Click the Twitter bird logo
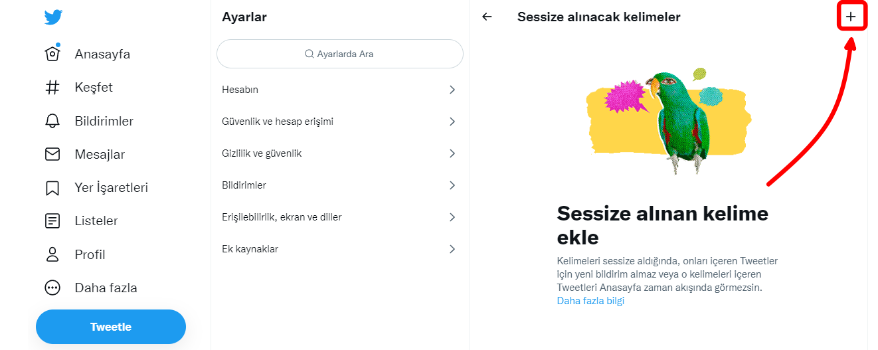Image resolution: width=878 pixels, height=350 pixels. pos(53,17)
